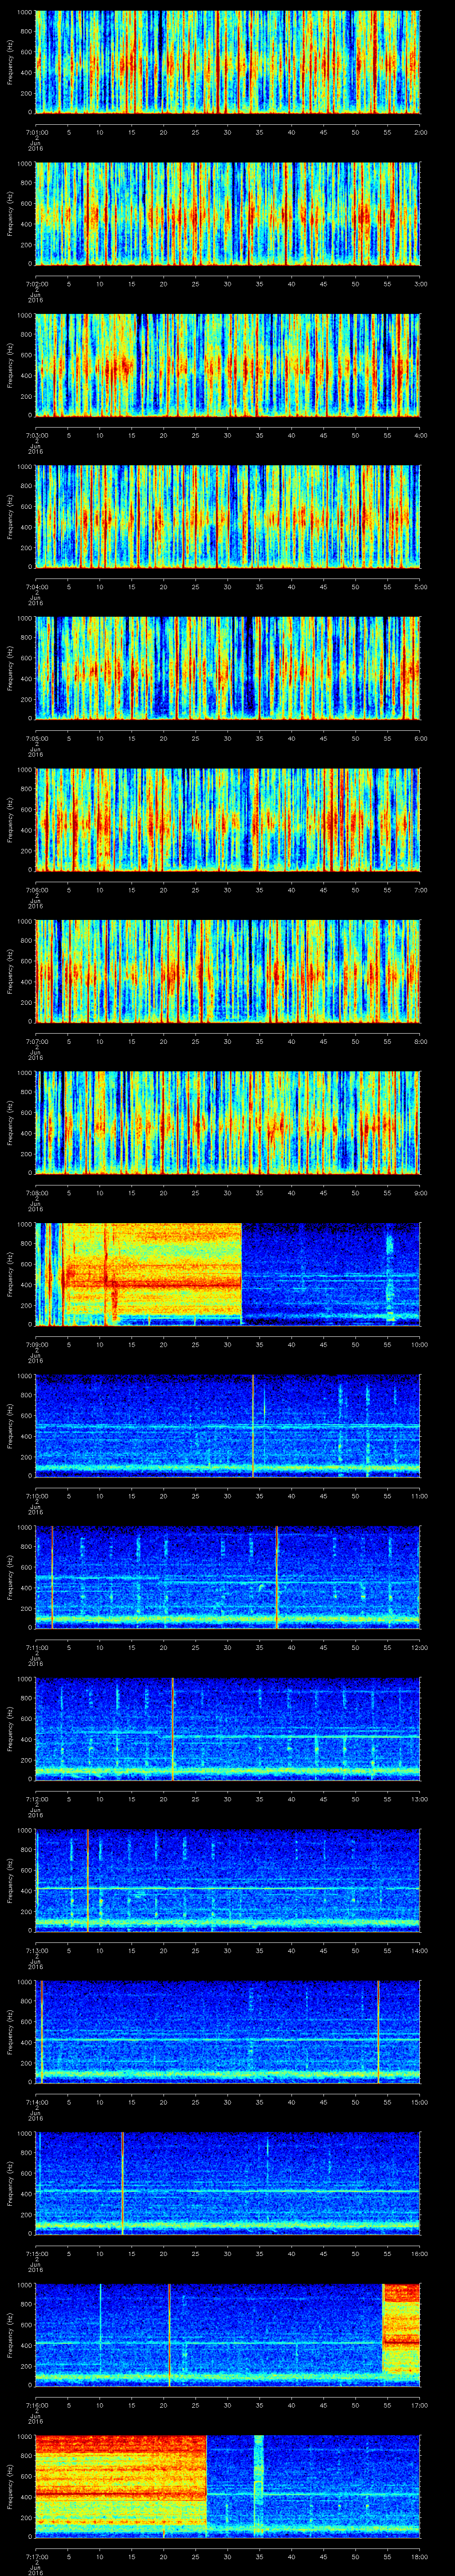Click the 7:14:00 start time label
The image size is (455, 2576).
tap(36, 2102)
